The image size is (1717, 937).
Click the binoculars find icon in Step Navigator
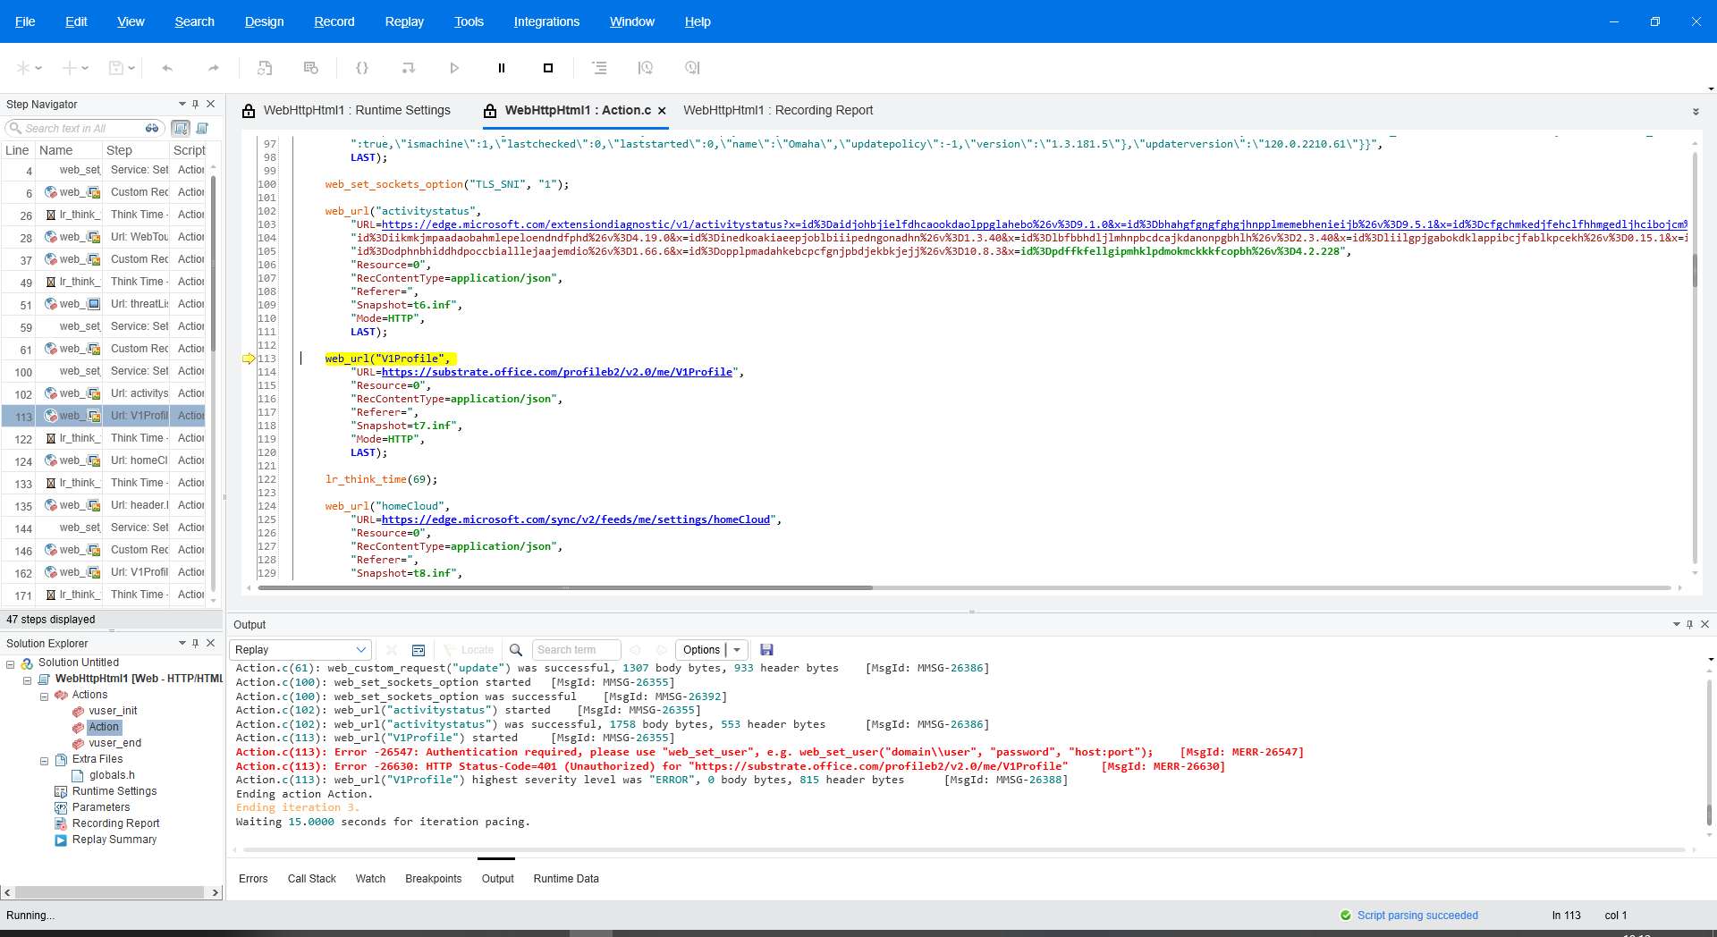click(x=152, y=129)
